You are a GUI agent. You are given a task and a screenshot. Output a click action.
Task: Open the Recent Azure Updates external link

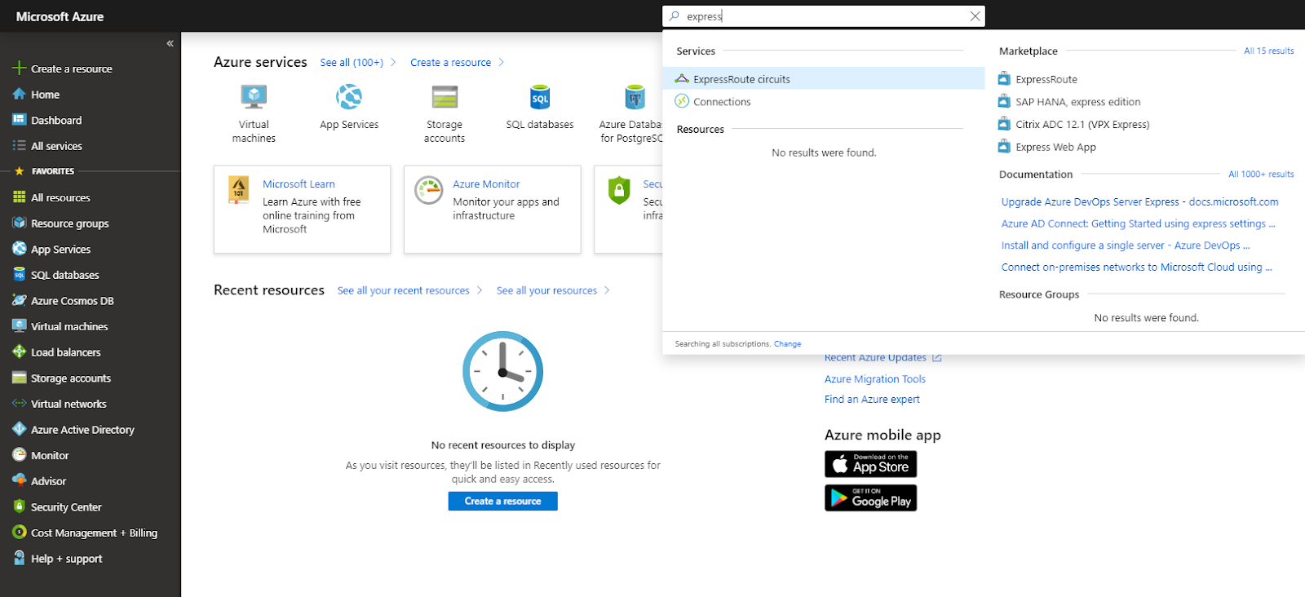883,358
